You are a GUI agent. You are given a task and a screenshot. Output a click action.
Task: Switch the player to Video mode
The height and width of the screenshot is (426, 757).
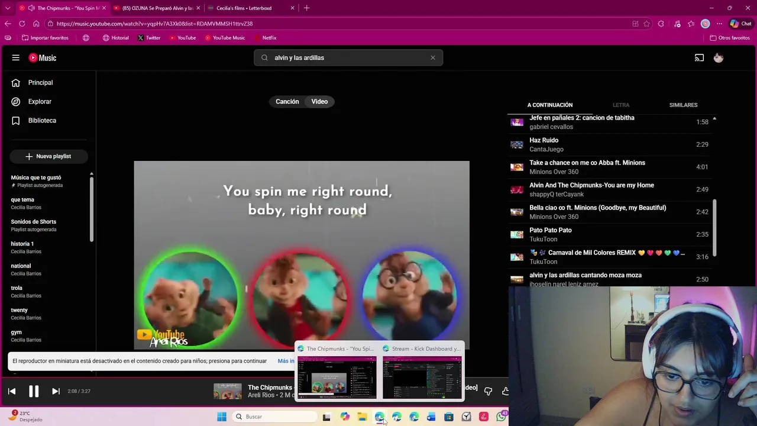coord(319,102)
